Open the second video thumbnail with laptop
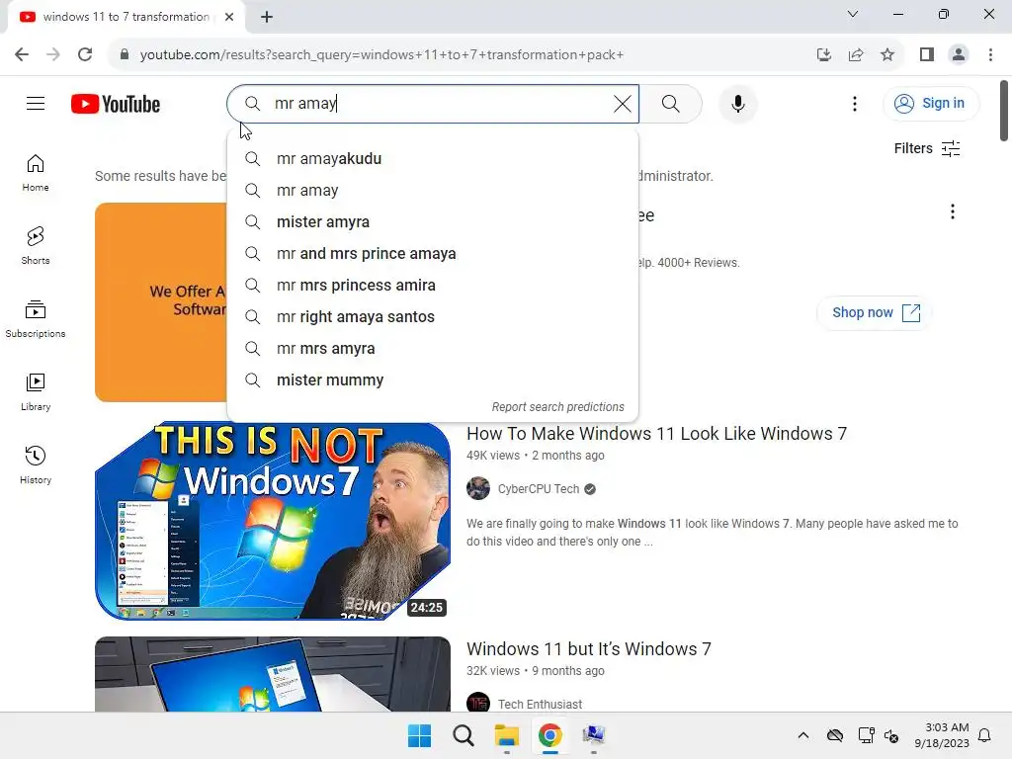This screenshot has height=759, width=1012. coord(273,674)
